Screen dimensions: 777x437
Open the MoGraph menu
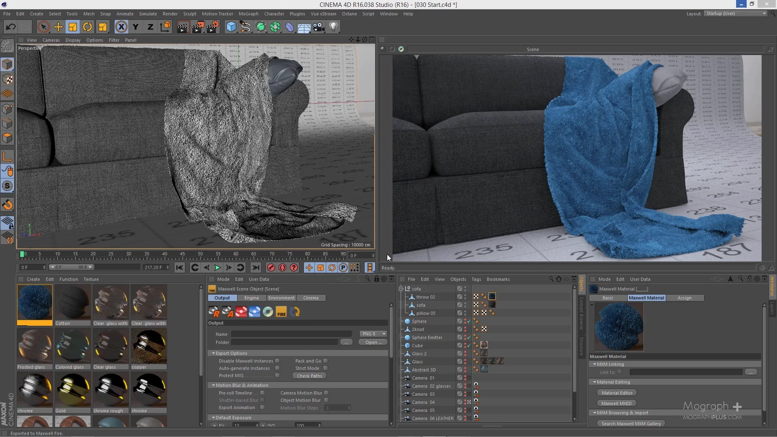point(248,13)
